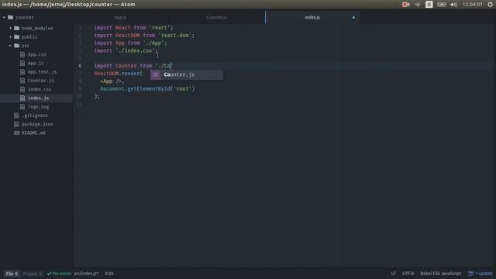Open App.css in the tree
This screenshot has width=496, height=279.
36,54
